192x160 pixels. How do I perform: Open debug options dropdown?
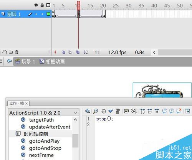pos(134,111)
